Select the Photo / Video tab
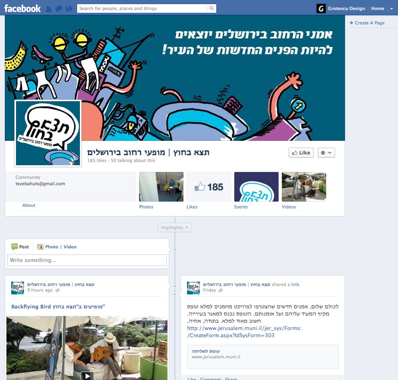The image size is (398, 380). (57, 247)
